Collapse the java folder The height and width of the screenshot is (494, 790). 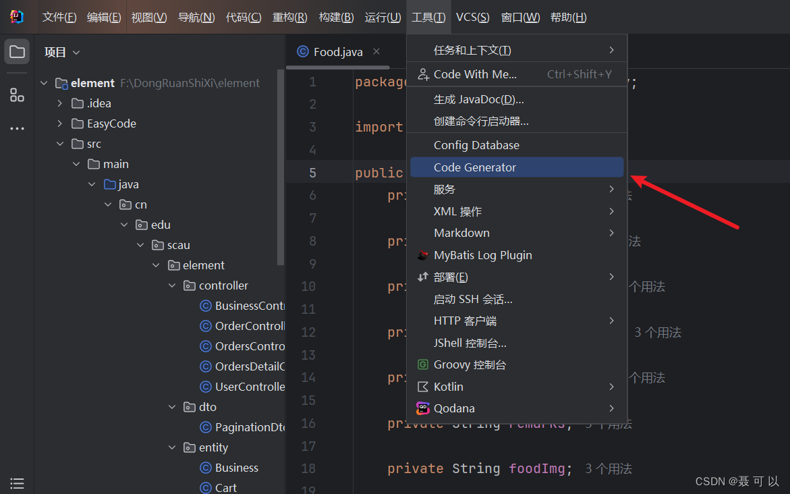92,184
